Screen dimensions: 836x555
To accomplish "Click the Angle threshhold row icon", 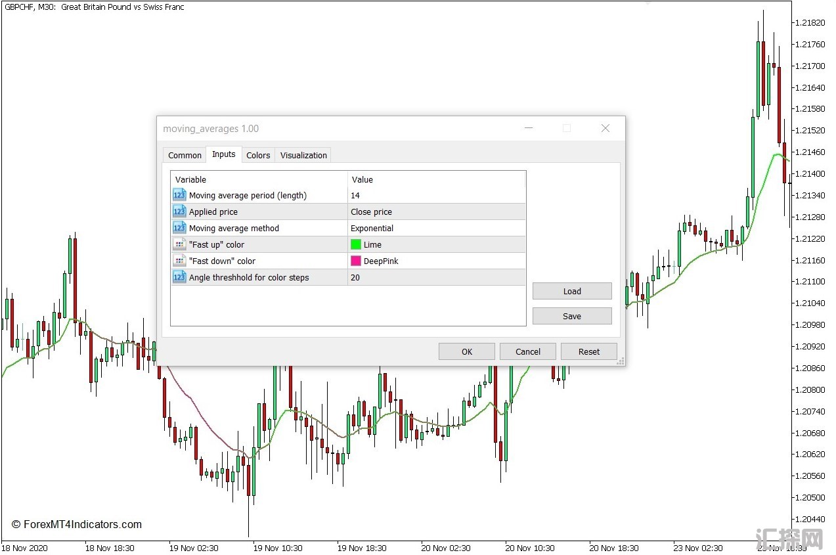I will (x=179, y=277).
